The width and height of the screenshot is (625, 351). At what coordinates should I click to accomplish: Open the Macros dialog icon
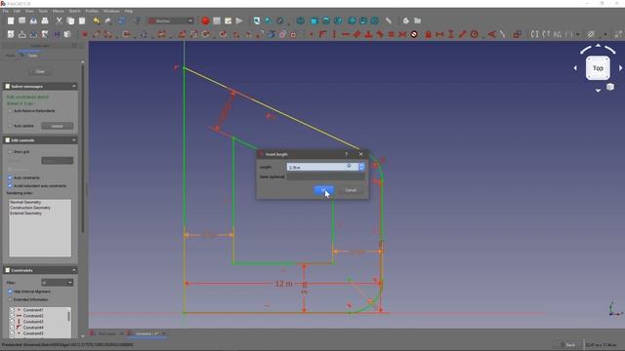click(228, 20)
